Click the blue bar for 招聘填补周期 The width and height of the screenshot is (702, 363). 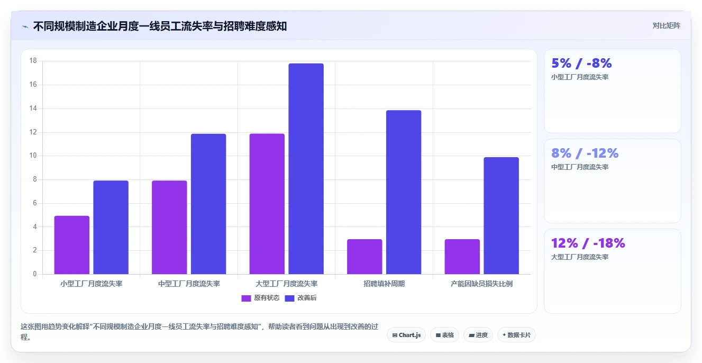[x=404, y=192]
